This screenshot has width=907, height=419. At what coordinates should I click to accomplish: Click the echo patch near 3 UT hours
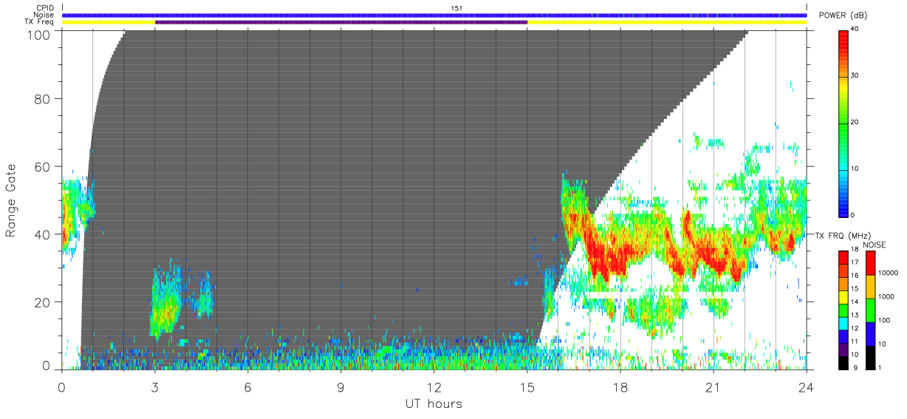click(x=165, y=302)
